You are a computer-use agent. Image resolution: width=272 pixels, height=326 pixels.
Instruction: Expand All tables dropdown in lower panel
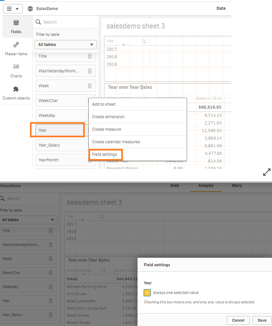click(28, 220)
